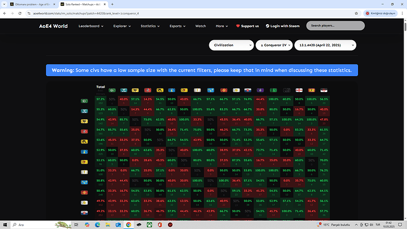Open the Watch link
407x229 pixels.
[x=201, y=26]
